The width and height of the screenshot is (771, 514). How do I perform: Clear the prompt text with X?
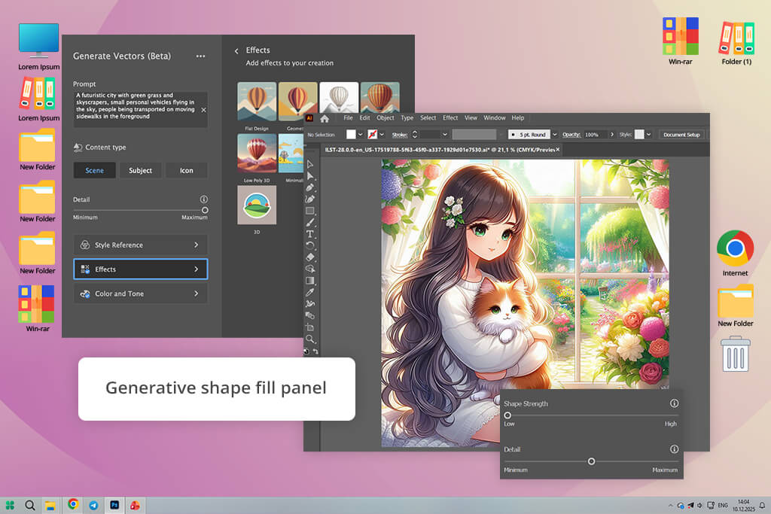tap(203, 110)
